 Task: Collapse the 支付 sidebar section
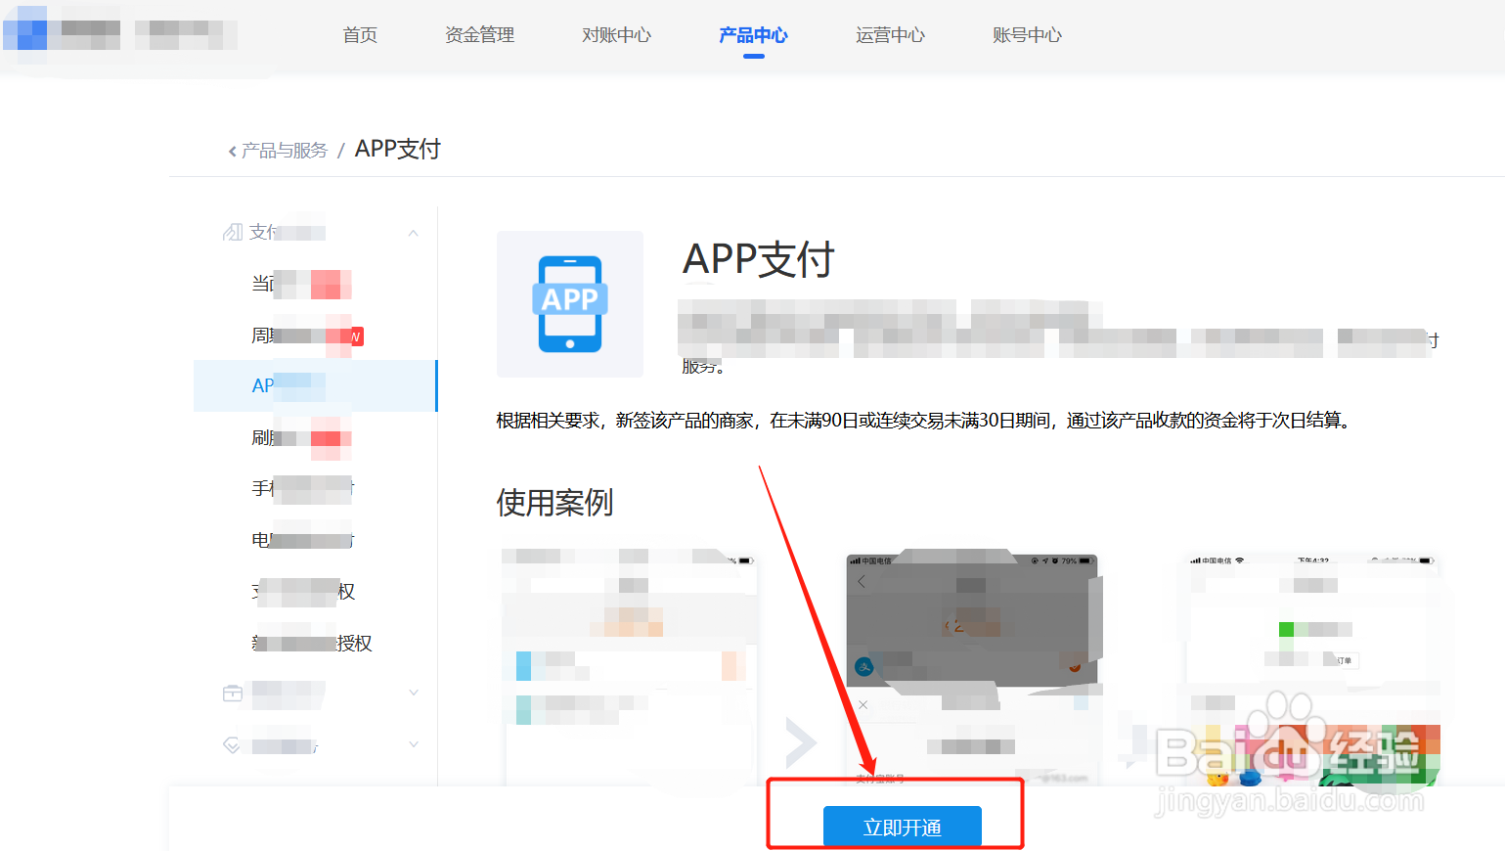pyautogui.click(x=414, y=233)
